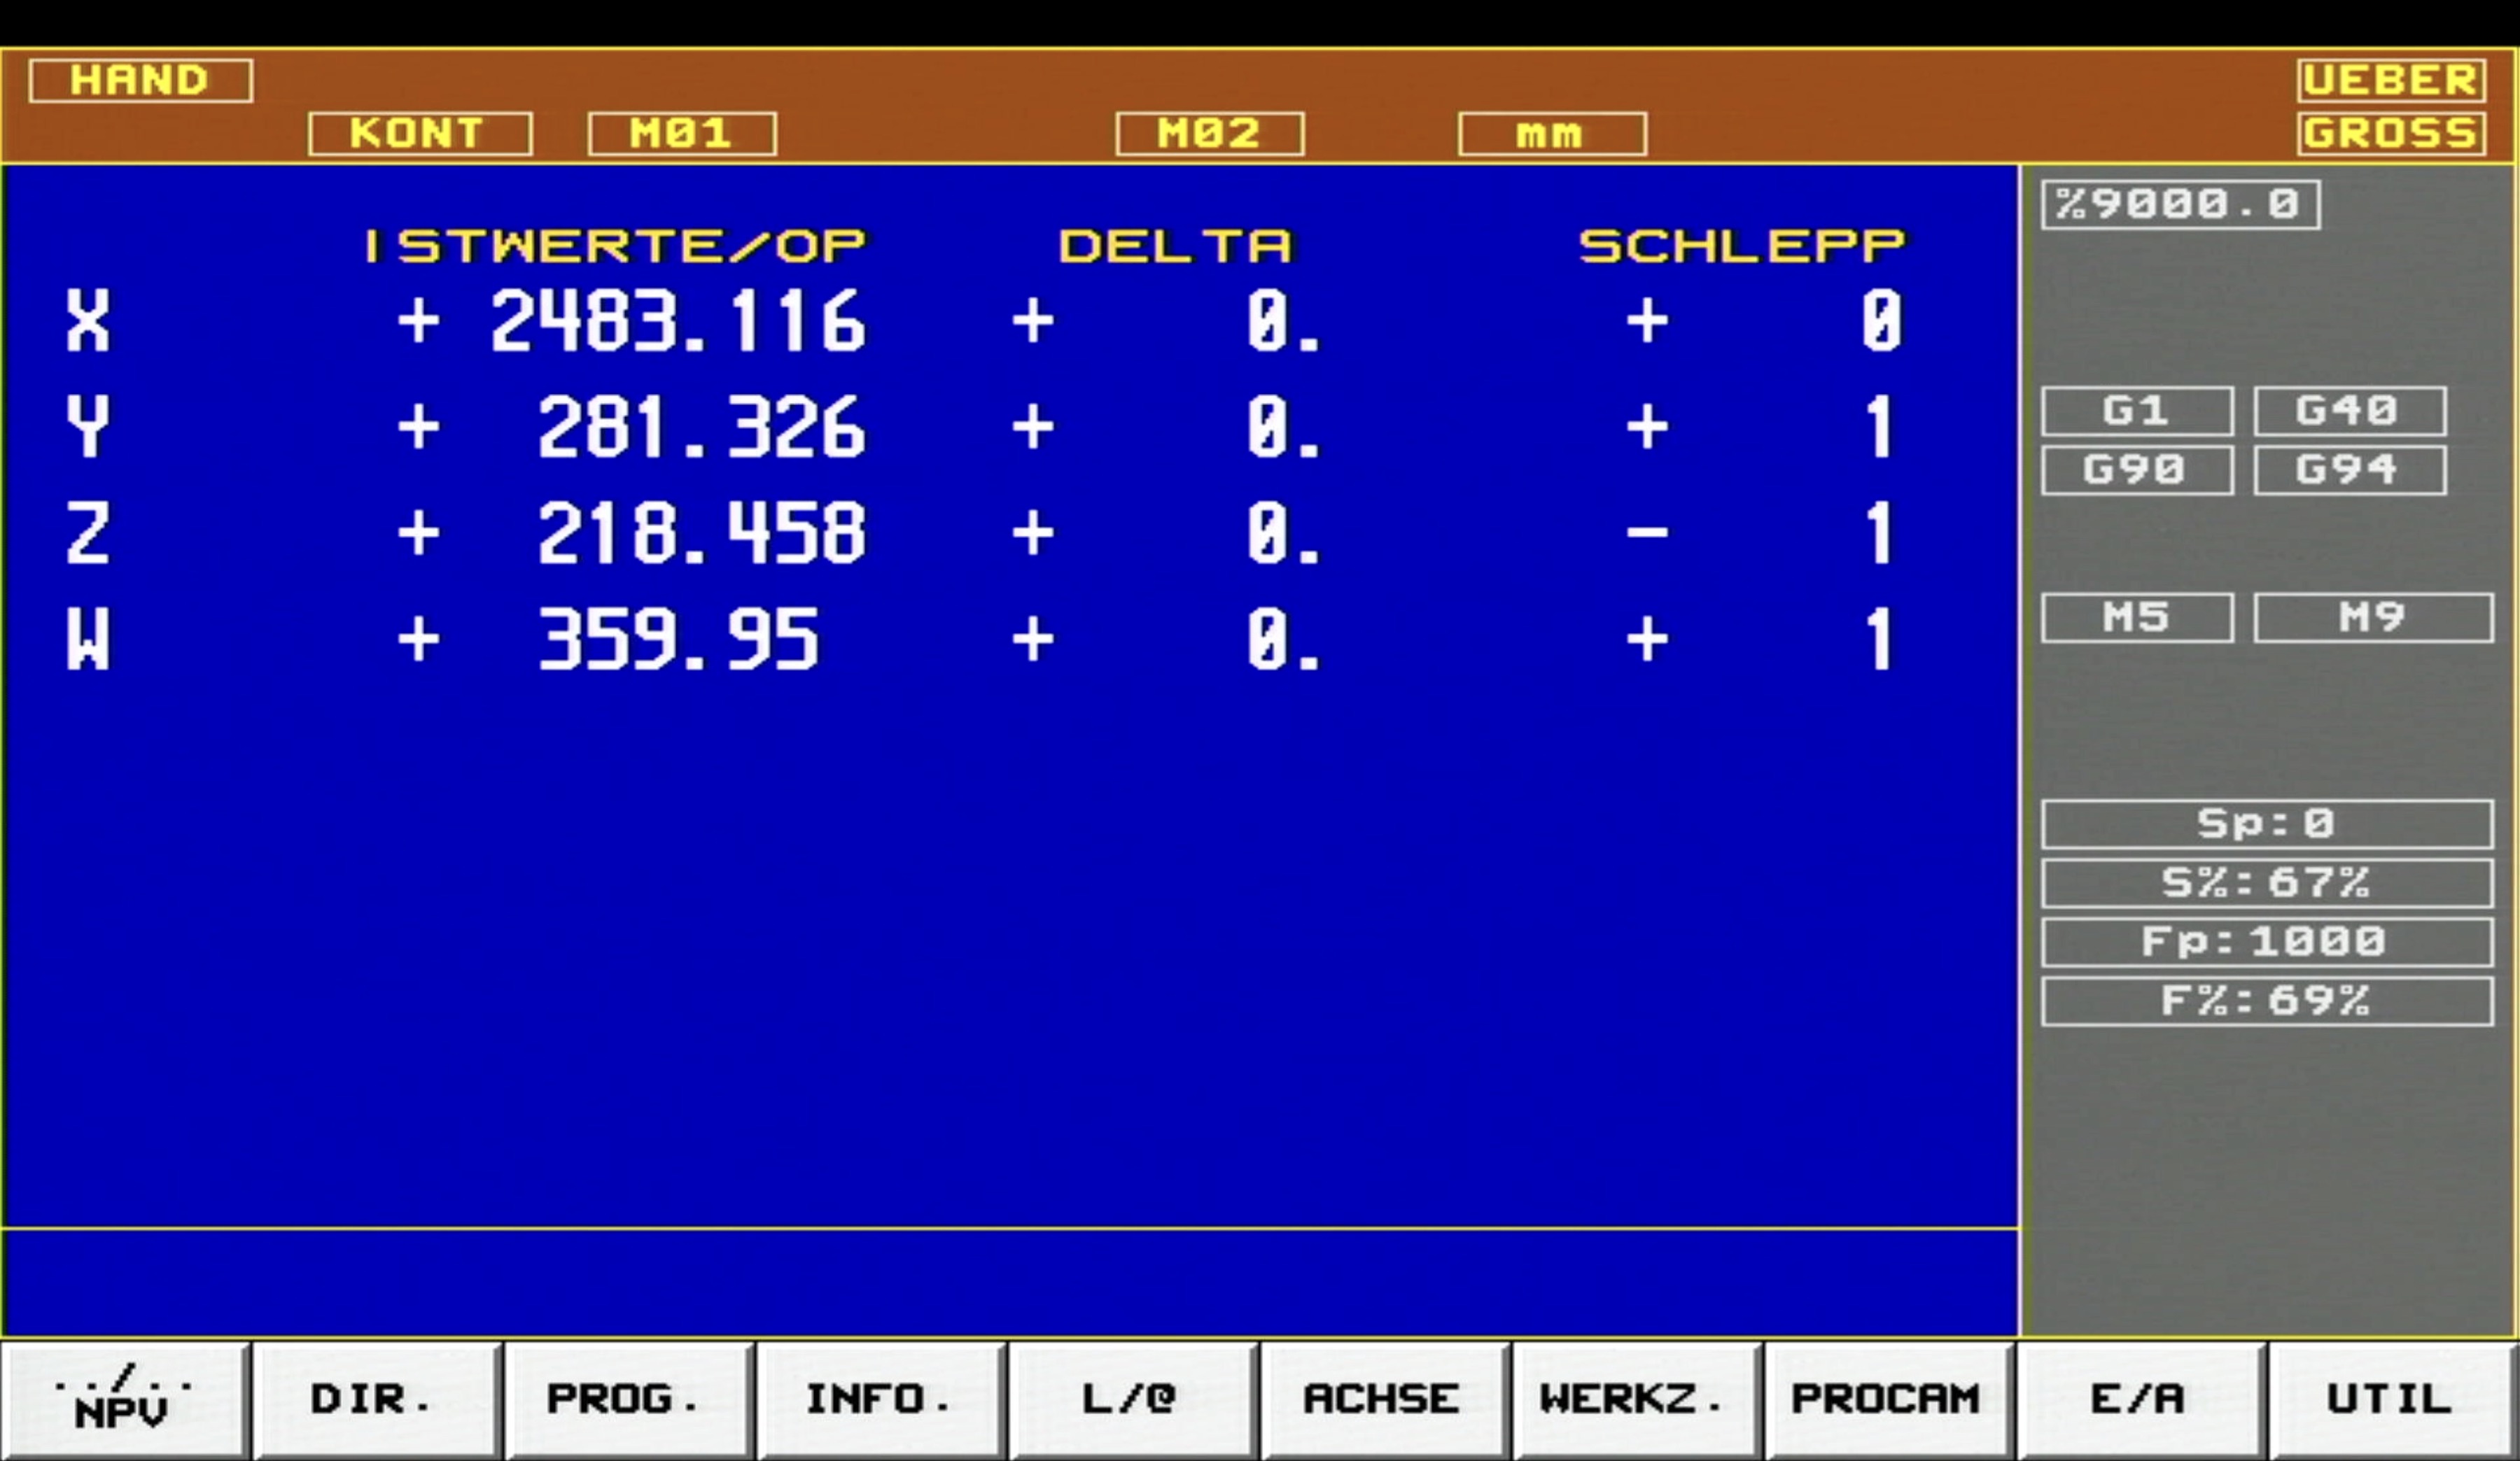2520x1461 pixels.
Task: Select the mm units indicator
Action: click(1552, 134)
